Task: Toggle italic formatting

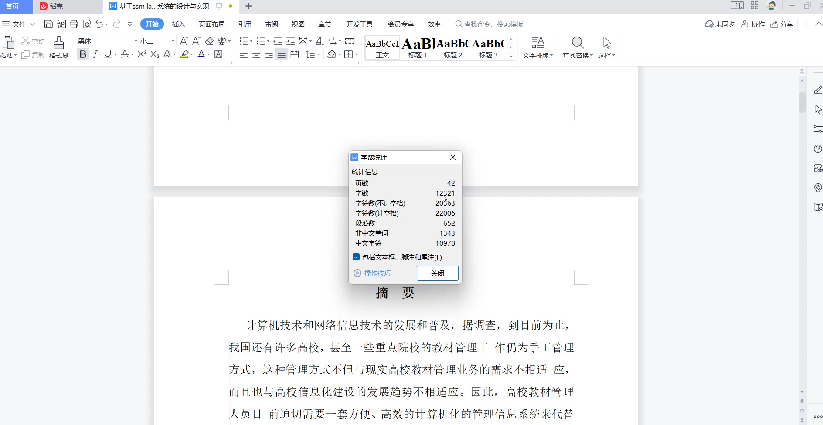Action: [x=95, y=54]
